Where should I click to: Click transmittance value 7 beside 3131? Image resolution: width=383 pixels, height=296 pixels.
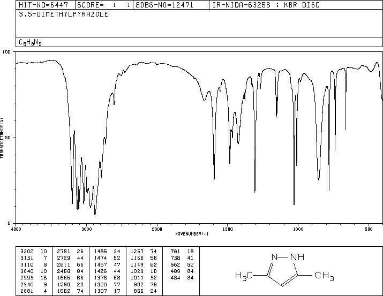click(x=45, y=258)
